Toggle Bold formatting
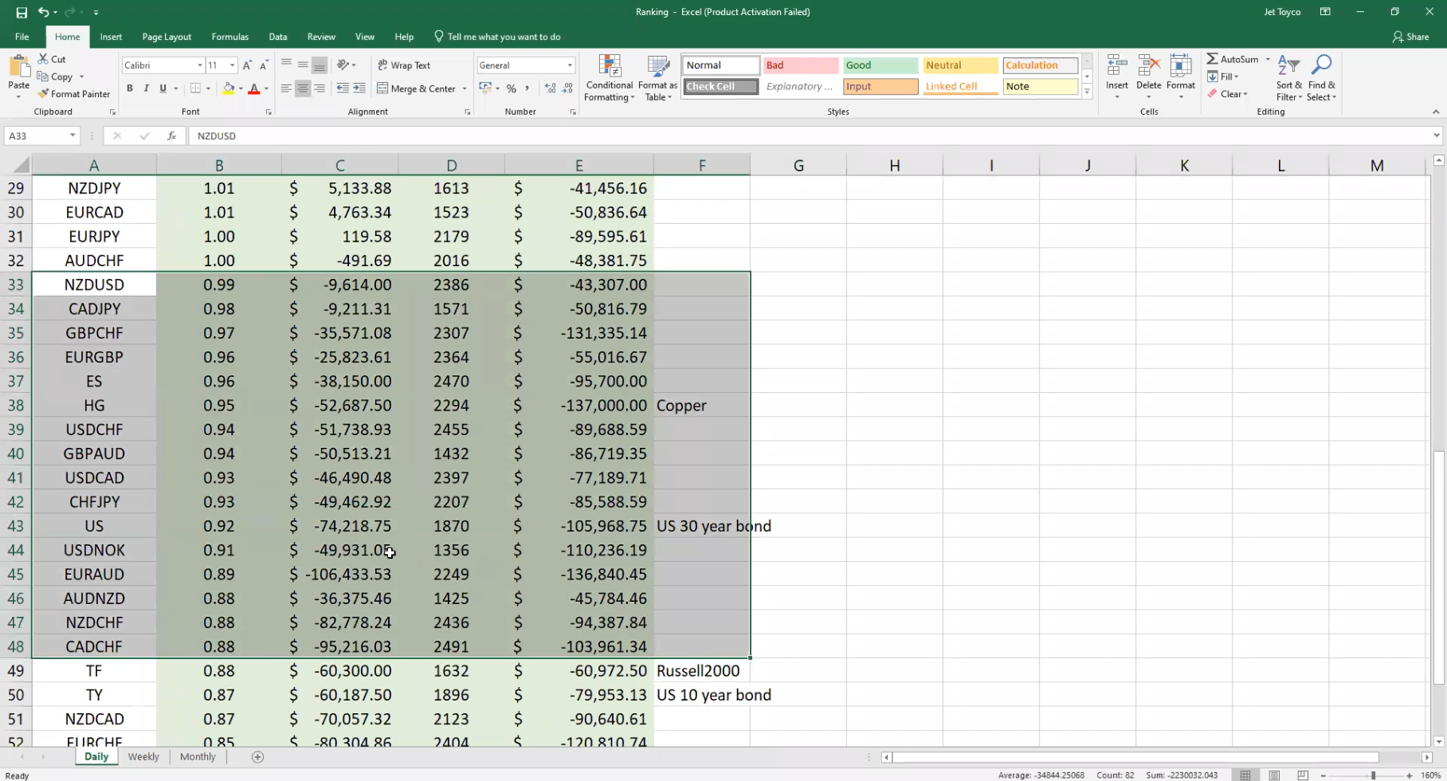The image size is (1447, 781). coord(130,88)
